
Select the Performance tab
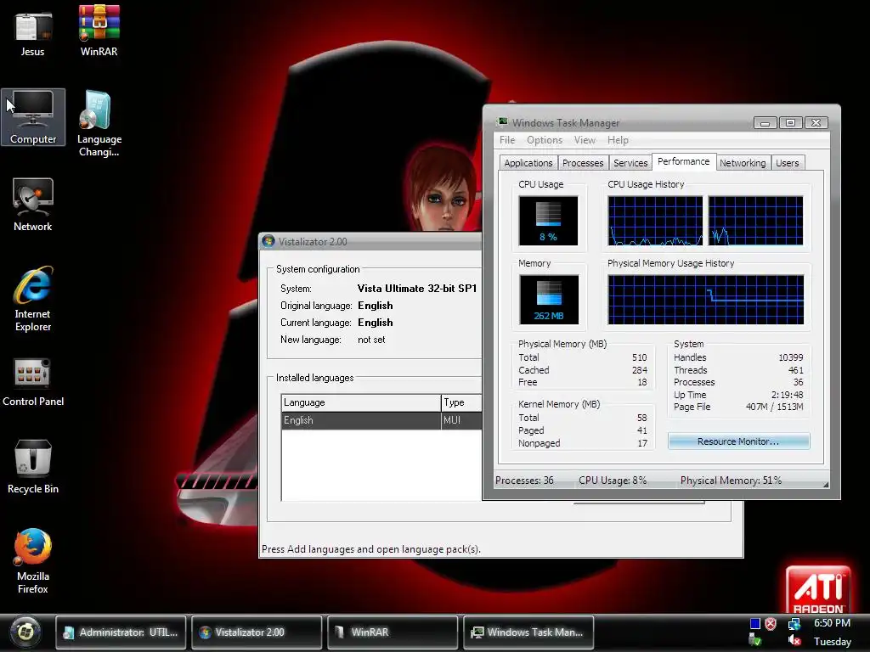coord(684,161)
